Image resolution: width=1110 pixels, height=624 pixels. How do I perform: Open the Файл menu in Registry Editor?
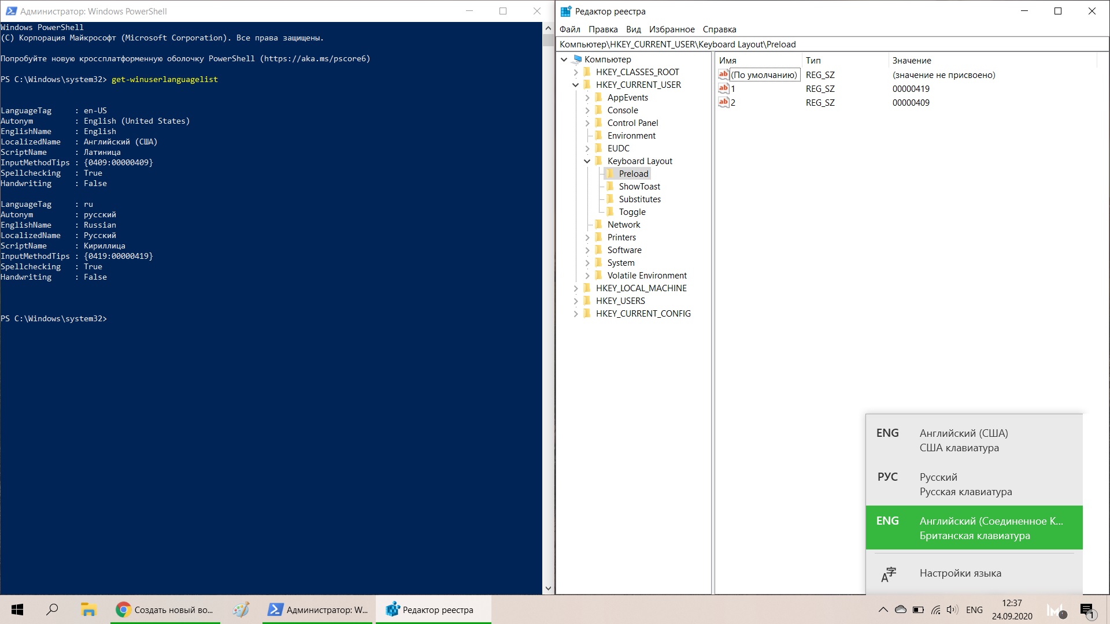pyautogui.click(x=569, y=29)
